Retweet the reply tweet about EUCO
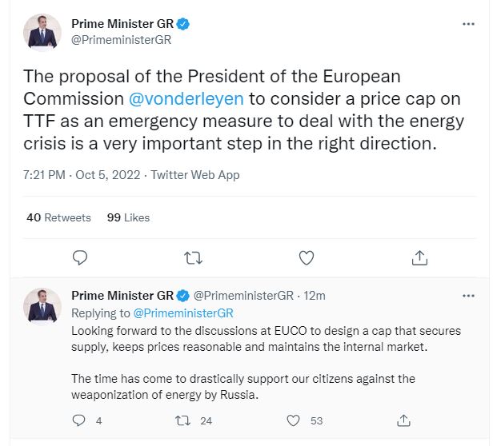Image resolution: width=497 pixels, height=446 pixels. click(x=182, y=420)
